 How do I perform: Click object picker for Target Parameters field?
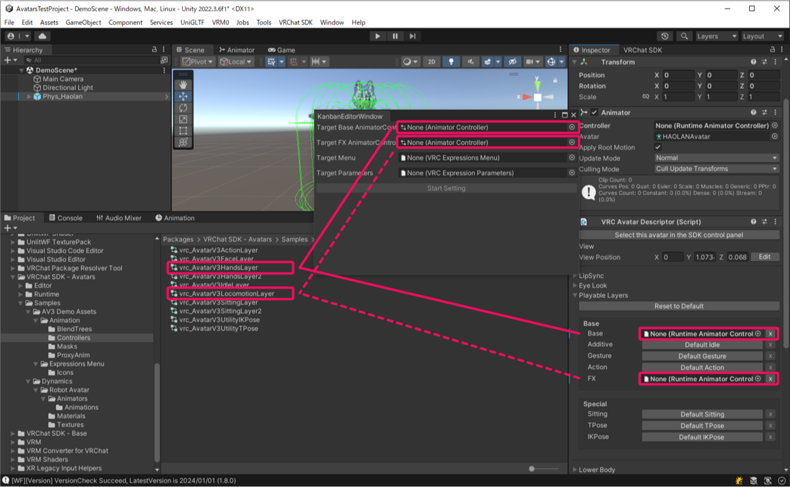click(x=571, y=173)
